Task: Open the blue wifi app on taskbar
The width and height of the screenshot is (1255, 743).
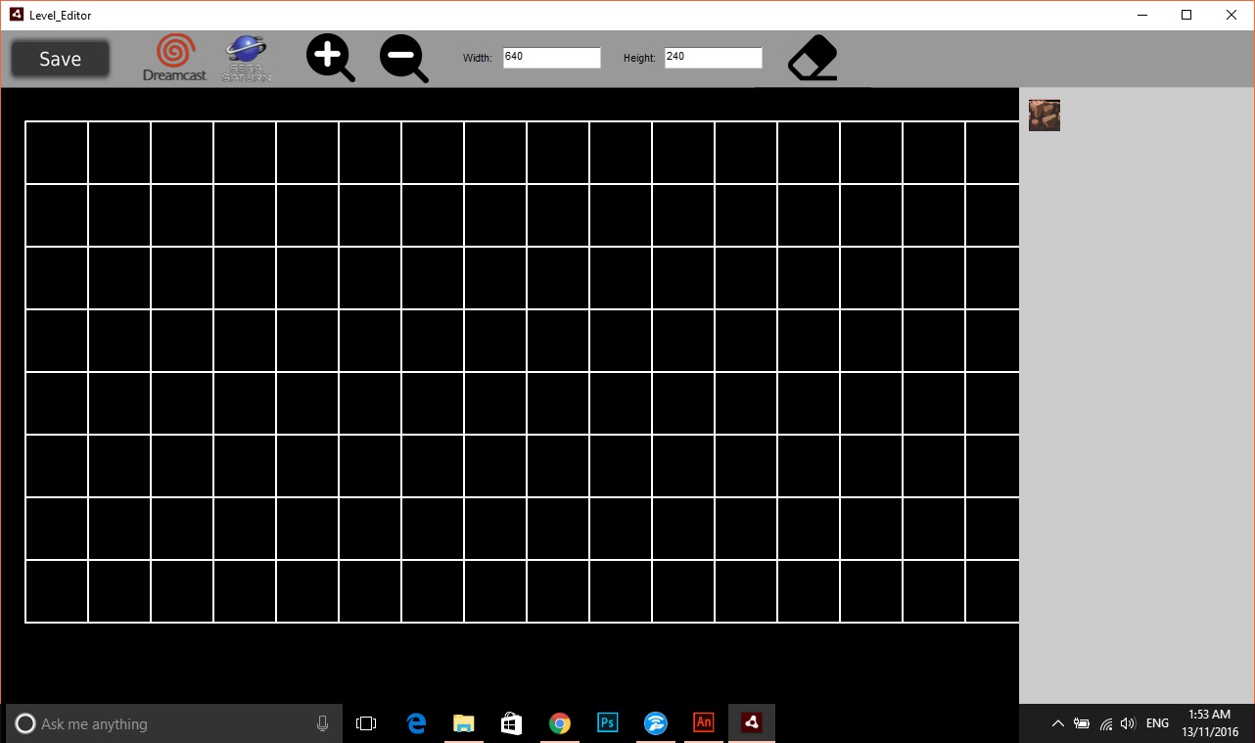Action: click(x=655, y=723)
